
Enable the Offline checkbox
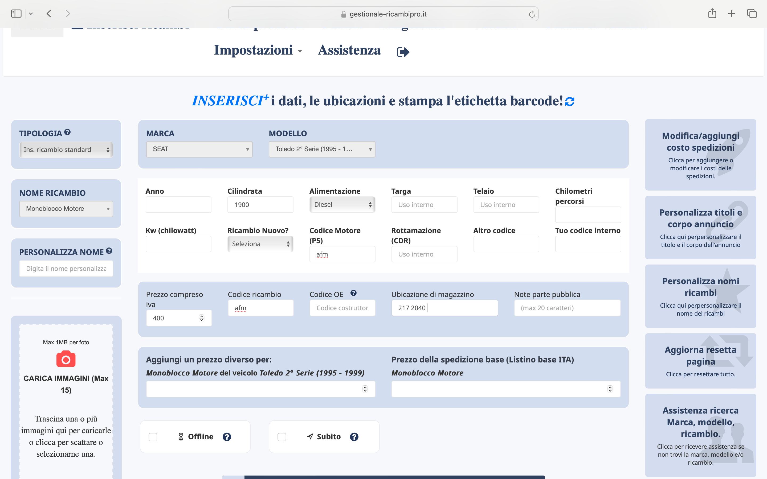click(x=153, y=437)
